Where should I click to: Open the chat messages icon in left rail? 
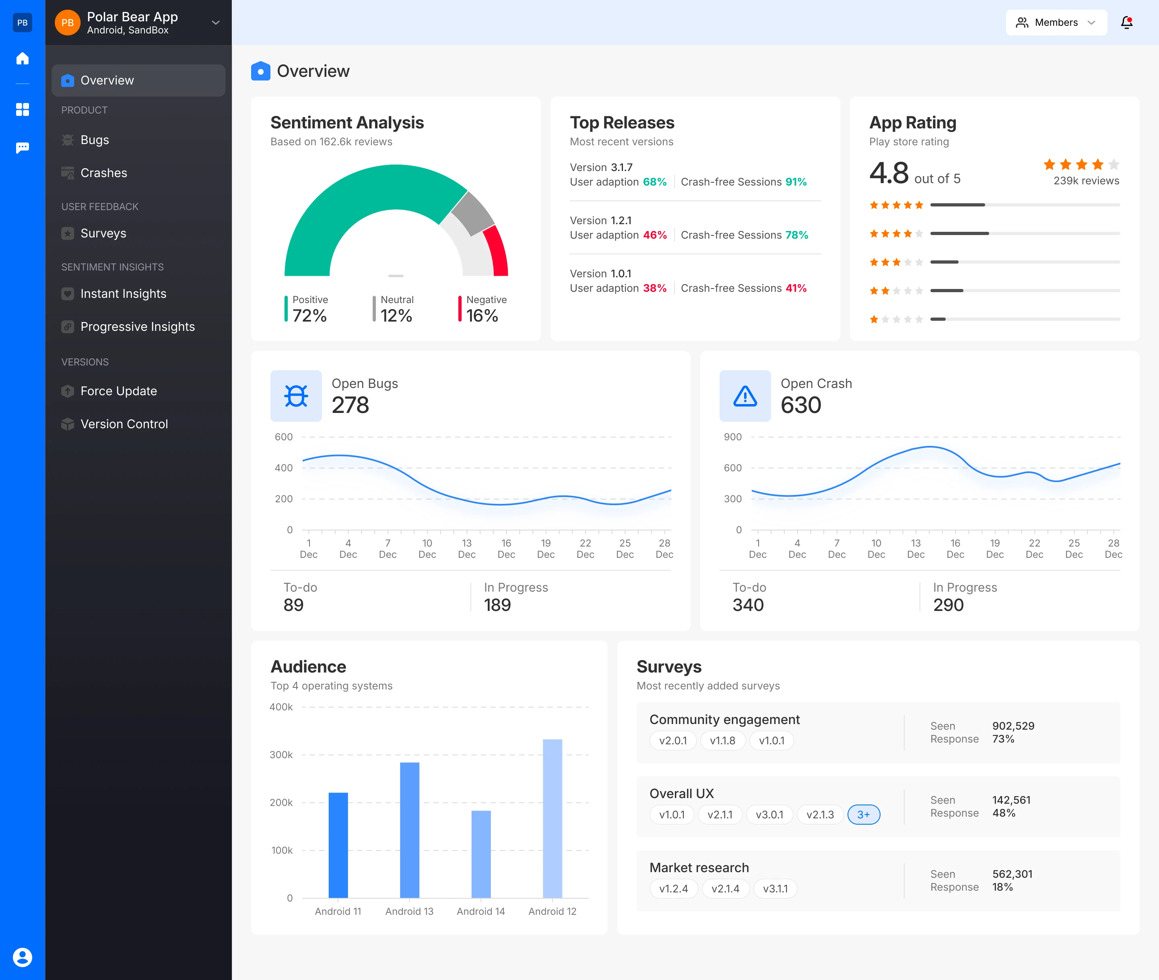pos(22,148)
